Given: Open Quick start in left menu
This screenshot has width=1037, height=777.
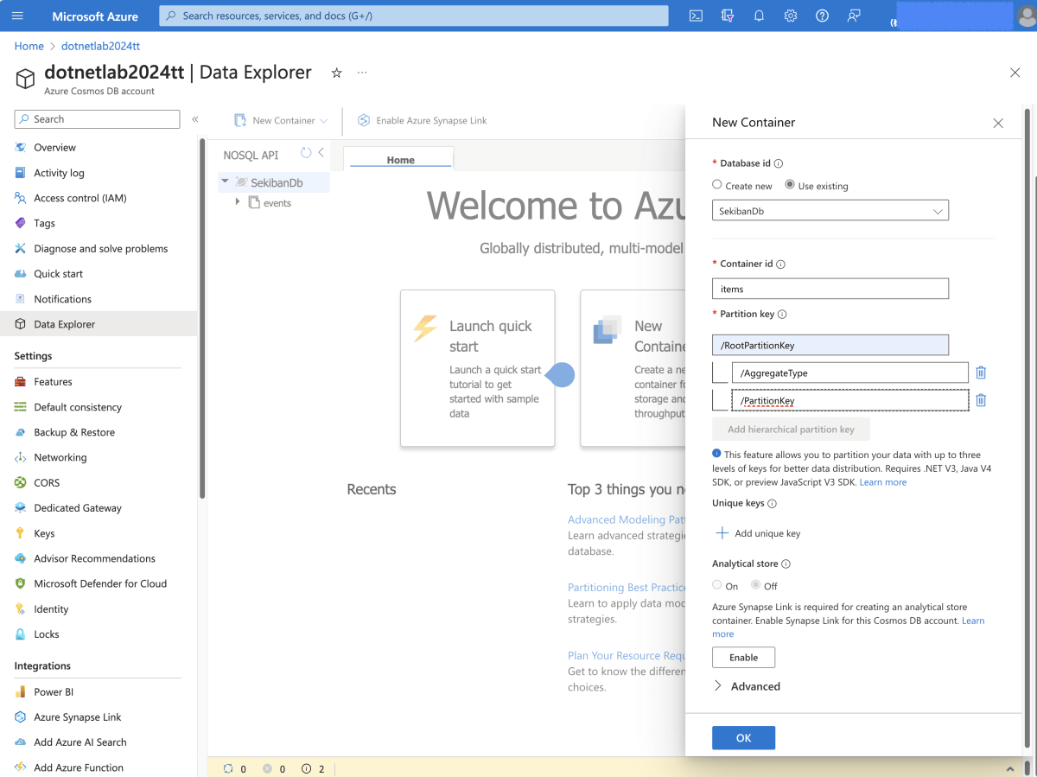Looking at the screenshot, I should click(x=58, y=274).
